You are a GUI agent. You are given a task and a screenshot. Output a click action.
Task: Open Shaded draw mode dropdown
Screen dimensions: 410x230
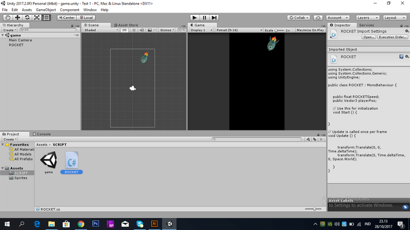(101, 30)
